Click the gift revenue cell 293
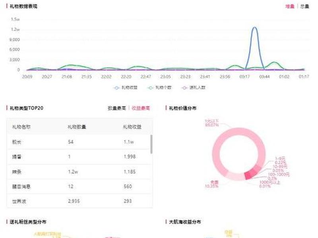This screenshot has height=238, width=318. pyautogui.click(x=128, y=201)
